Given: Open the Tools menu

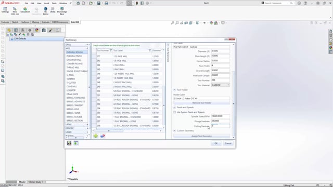Looking at the screenshot, I should pos(54,3).
